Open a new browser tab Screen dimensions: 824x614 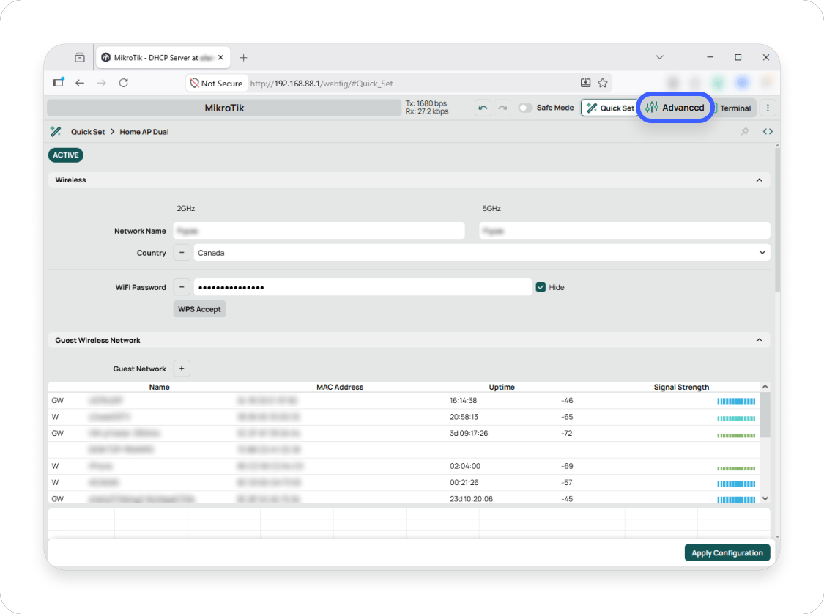tap(243, 58)
